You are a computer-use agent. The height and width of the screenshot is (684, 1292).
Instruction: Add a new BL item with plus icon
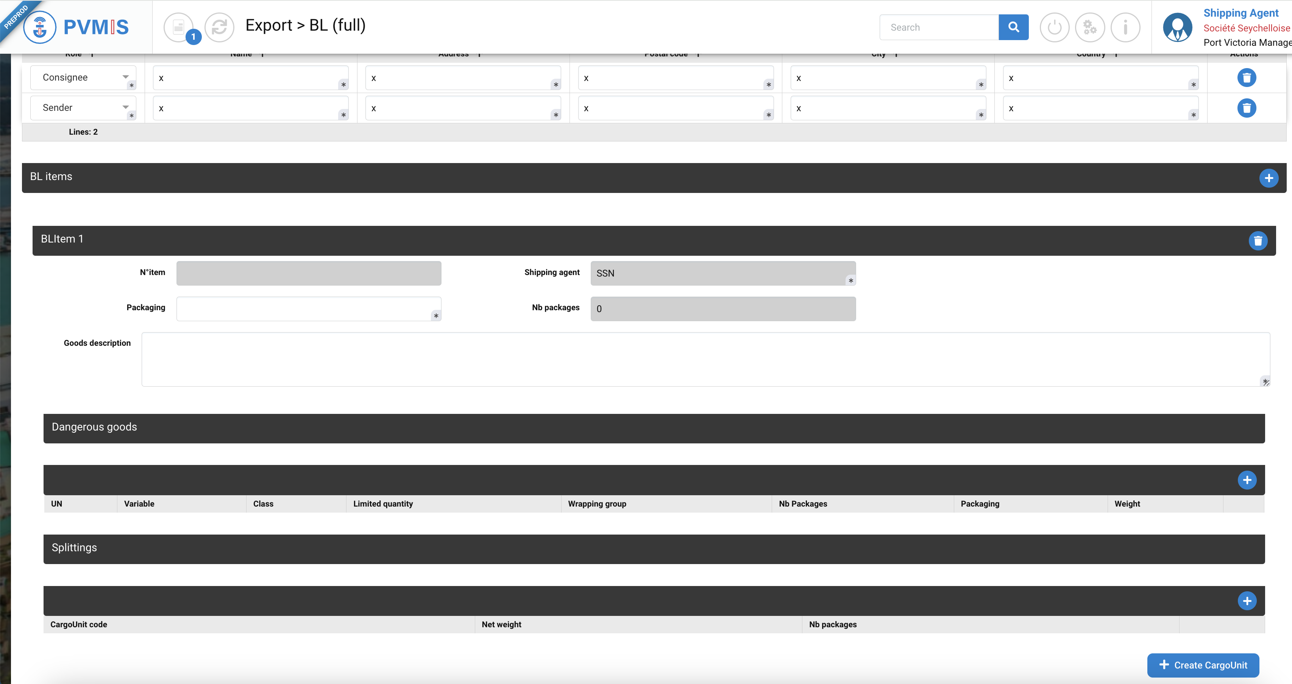point(1269,178)
